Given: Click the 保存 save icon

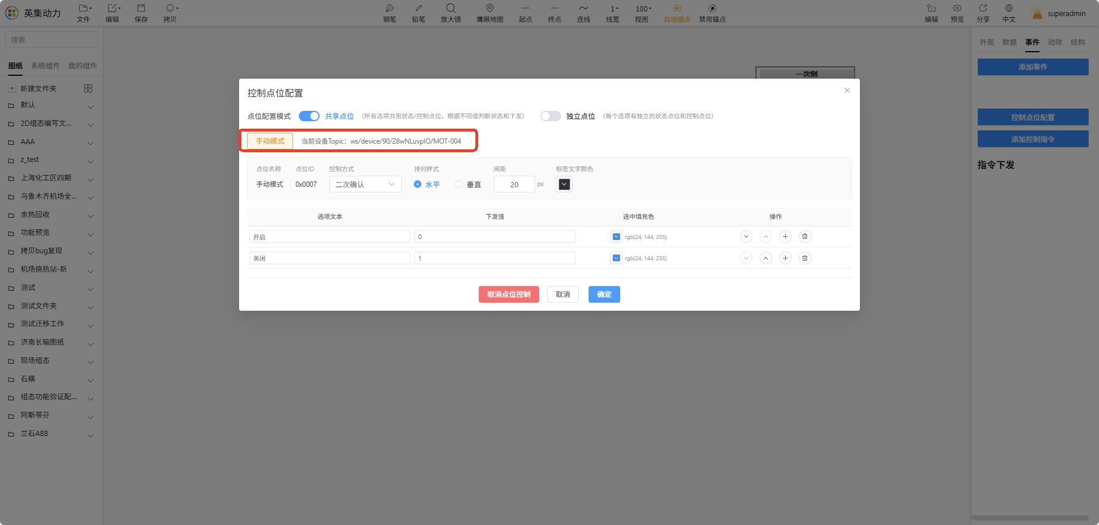Looking at the screenshot, I should coord(141,13).
